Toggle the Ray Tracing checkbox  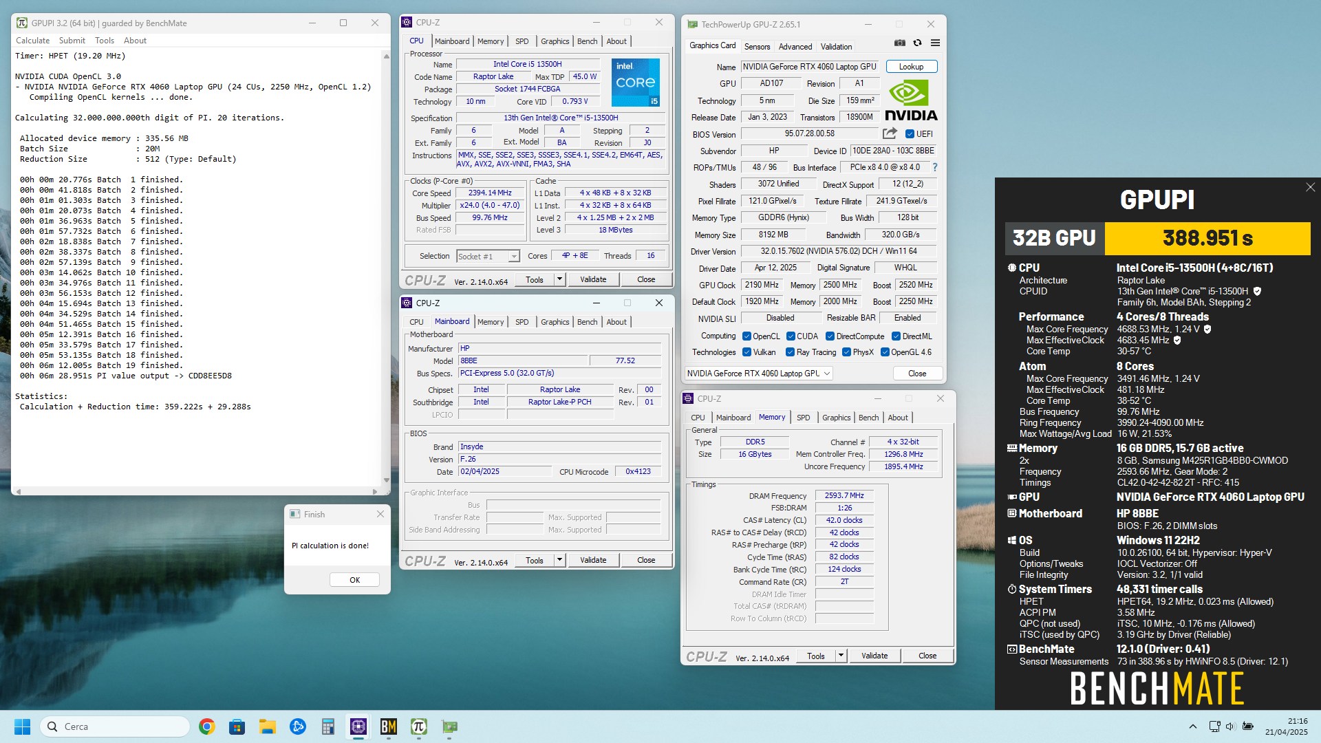(790, 352)
